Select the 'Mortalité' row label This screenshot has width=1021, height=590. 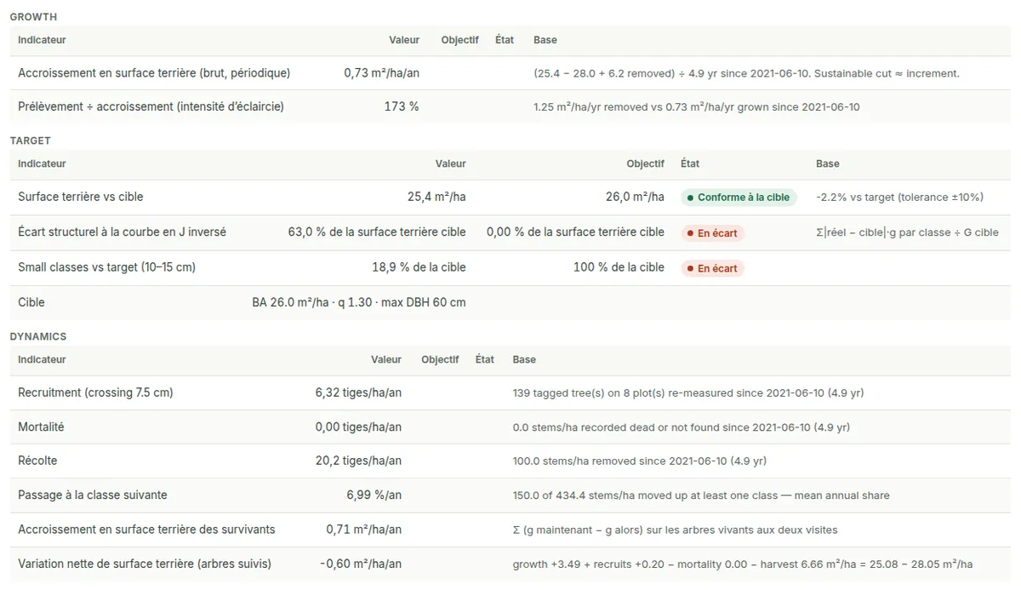41,427
